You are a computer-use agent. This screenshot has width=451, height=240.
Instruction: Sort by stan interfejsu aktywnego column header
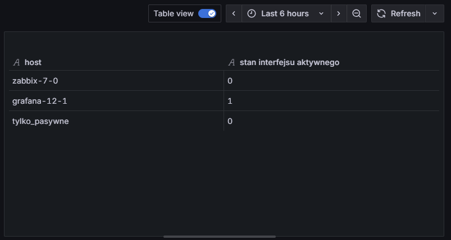click(289, 62)
